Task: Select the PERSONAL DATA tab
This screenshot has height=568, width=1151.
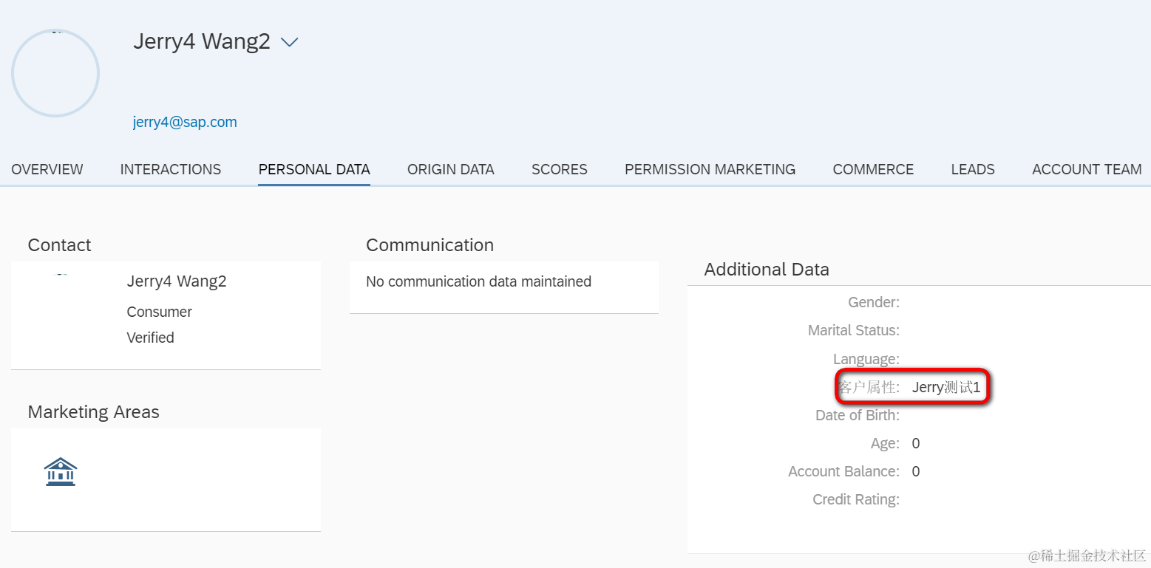Action: [x=314, y=169]
